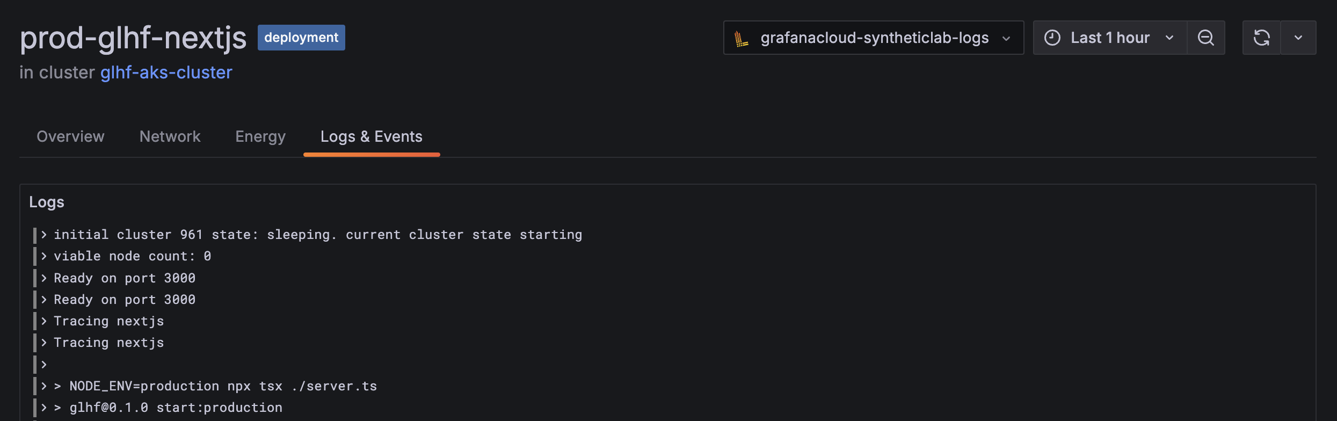This screenshot has width=1337, height=421.
Task: Open the refresh interval dropdown arrow
Action: [1298, 38]
